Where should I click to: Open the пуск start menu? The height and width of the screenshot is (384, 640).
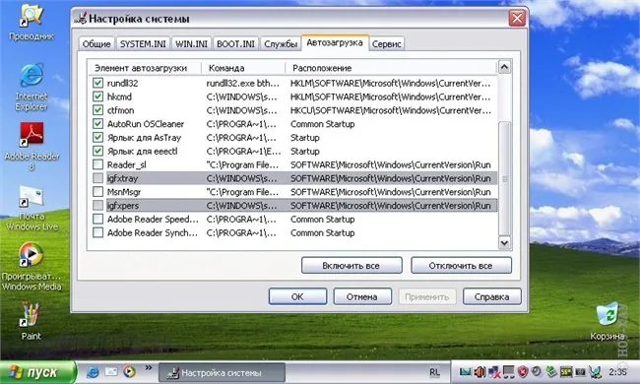[38, 372]
